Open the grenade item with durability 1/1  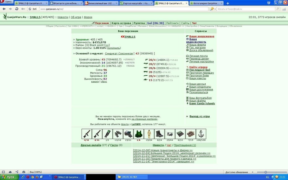tap(107, 134)
